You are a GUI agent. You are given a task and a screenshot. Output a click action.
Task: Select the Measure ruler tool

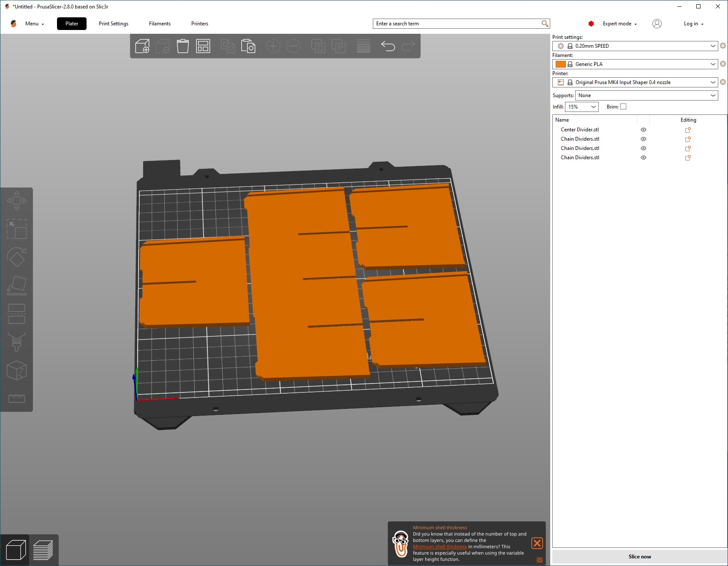tap(16, 398)
